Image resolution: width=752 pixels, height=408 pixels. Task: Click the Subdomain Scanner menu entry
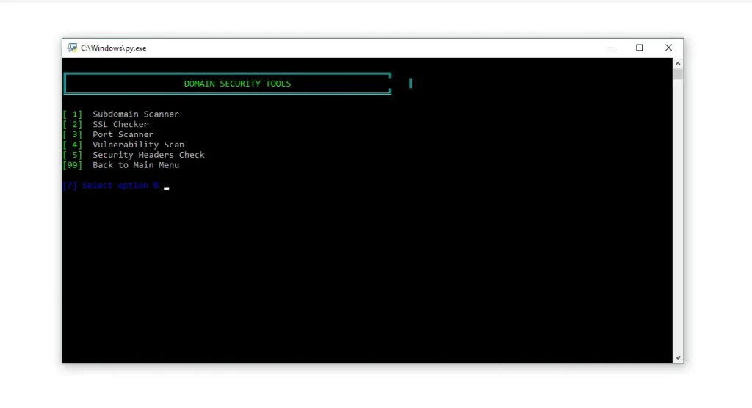click(x=136, y=114)
